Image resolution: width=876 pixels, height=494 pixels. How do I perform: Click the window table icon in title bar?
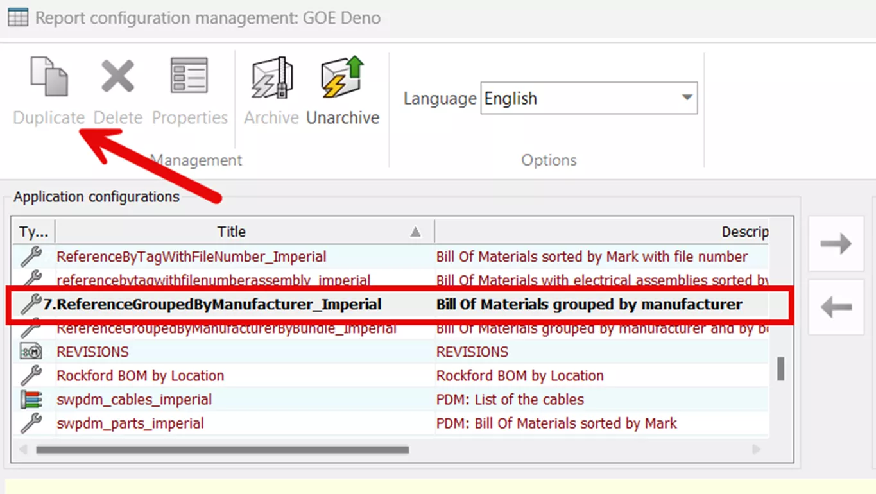[17, 17]
